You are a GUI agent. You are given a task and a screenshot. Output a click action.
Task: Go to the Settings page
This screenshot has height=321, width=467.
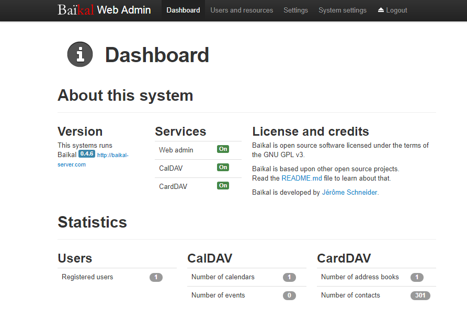click(x=295, y=10)
